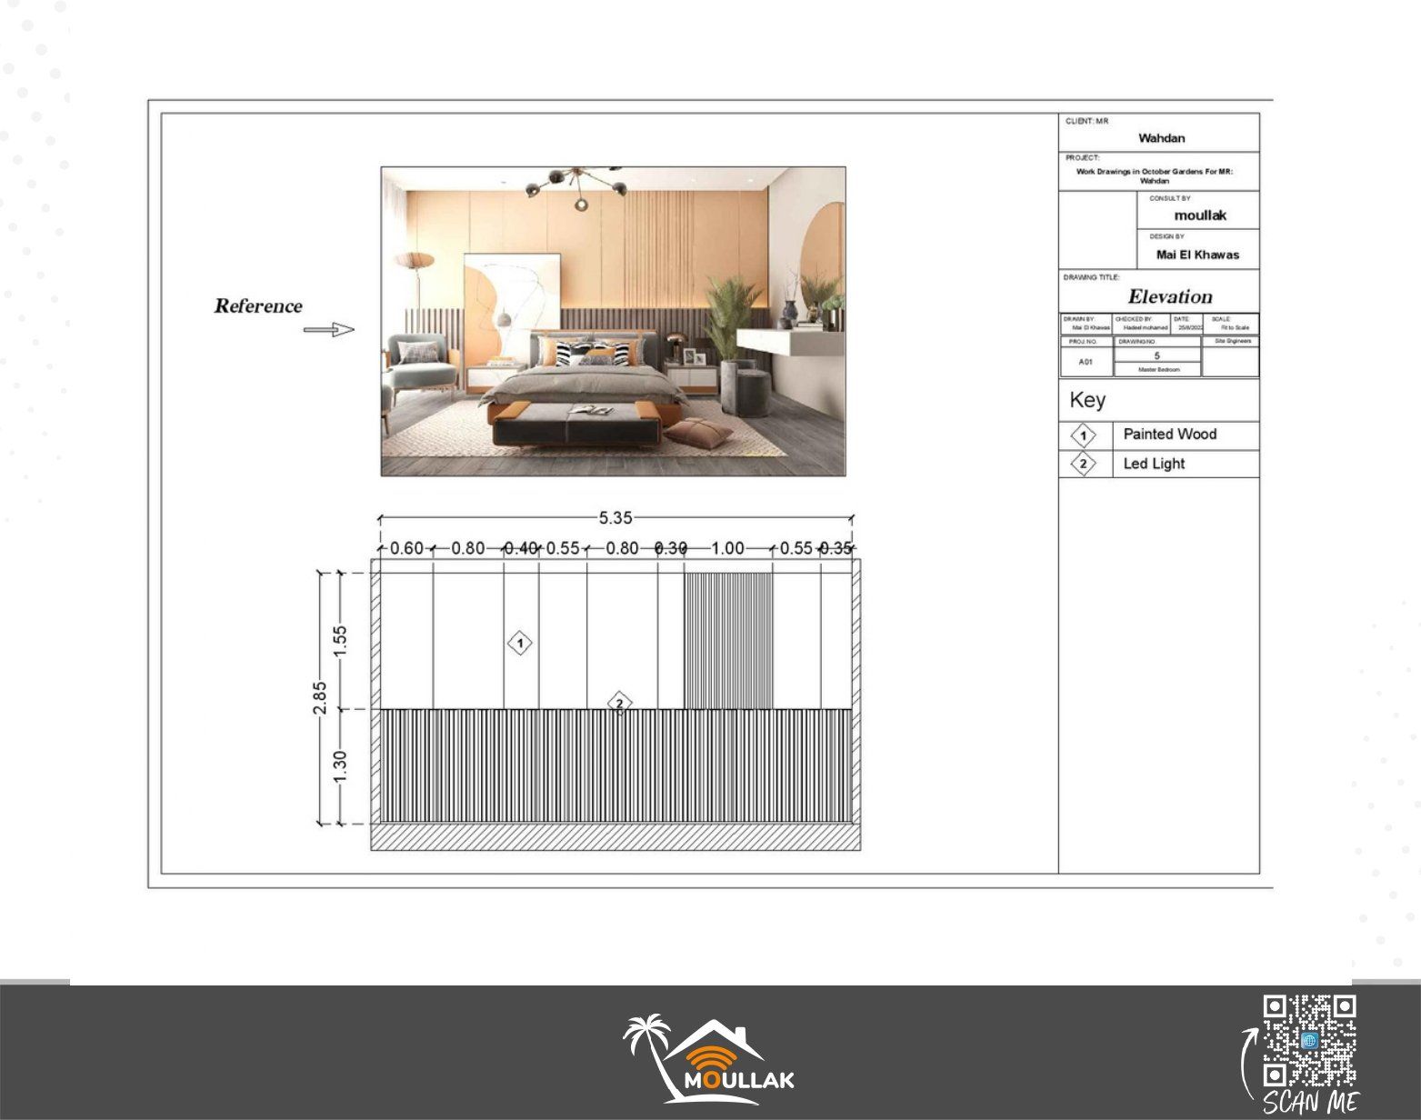Click the QR code above Scan Me
Image resolution: width=1421 pixels, height=1120 pixels.
coord(1309,1040)
